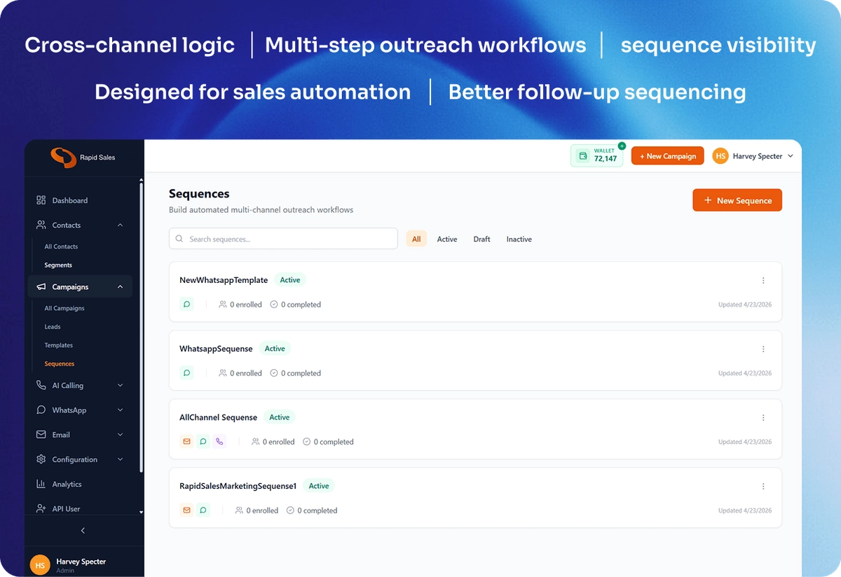Click the email channel icon in AllChannel Sequense
The width and height of the screenshot is (841, 577).
[x=187, y=442]
